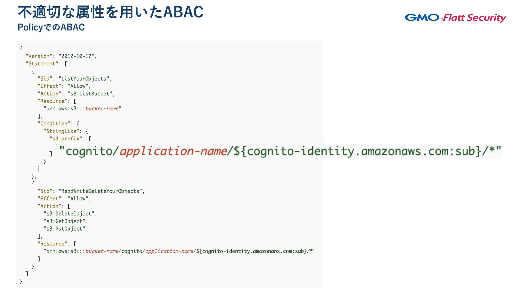Click the long cognito resource ARN line
This screenshot has height=295, width=524.
pyautogui.click(x=180, y=251)
